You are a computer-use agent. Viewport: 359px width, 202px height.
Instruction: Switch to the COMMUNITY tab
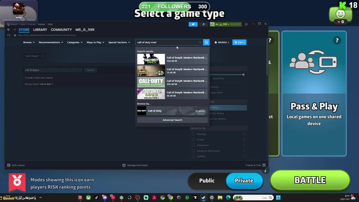[x=61, y=29]
